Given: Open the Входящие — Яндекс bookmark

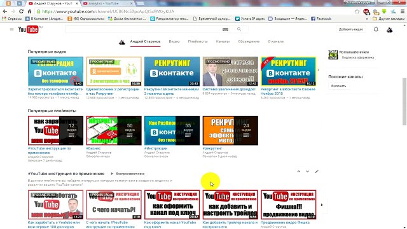Looking at the screenshot, I should click(288, 18).
